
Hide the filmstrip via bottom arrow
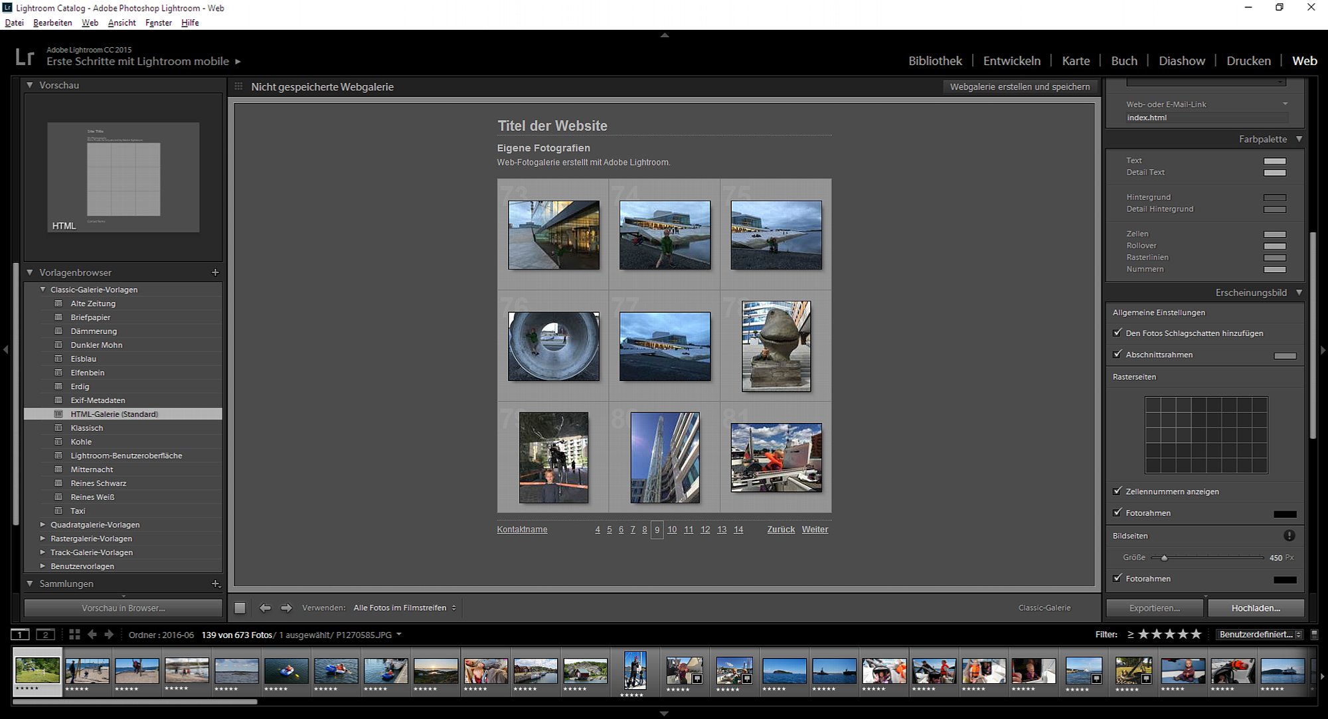(664, 714)
